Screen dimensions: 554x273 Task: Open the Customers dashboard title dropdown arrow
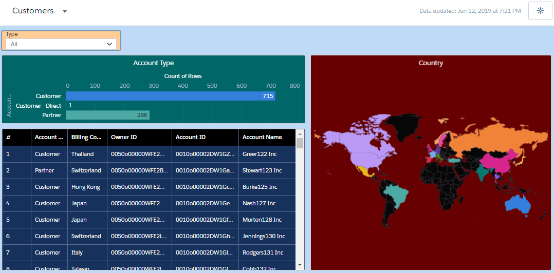pos(65,11)
